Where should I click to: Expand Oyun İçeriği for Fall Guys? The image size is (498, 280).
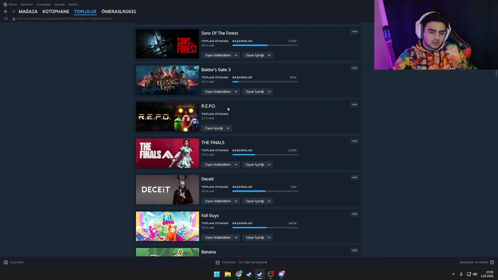tap(258, 238)
